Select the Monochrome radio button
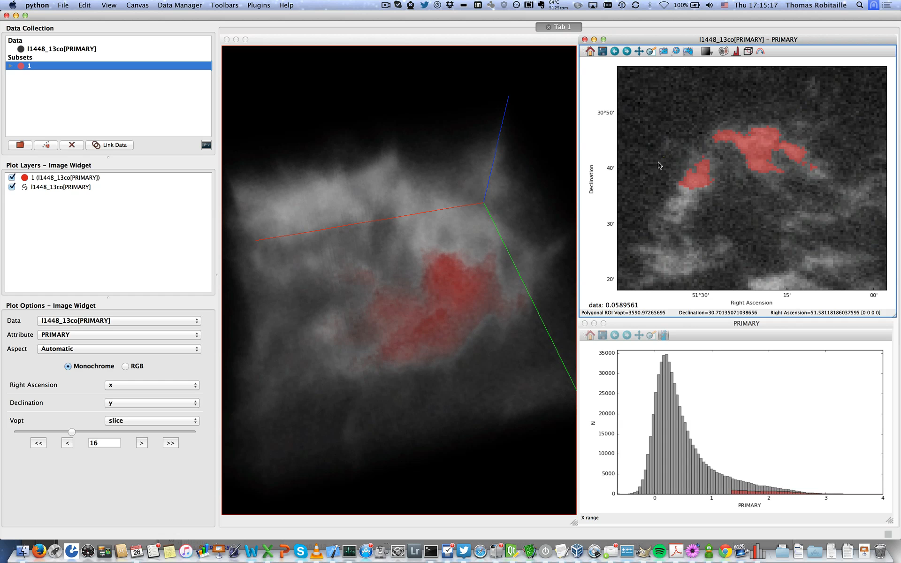The image size is (901, 563). click(x=68, y=366)
